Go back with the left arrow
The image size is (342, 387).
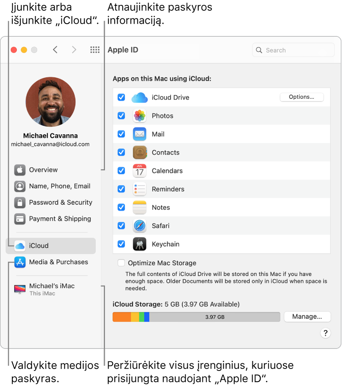pyautogui.click(x=55, y=50)
